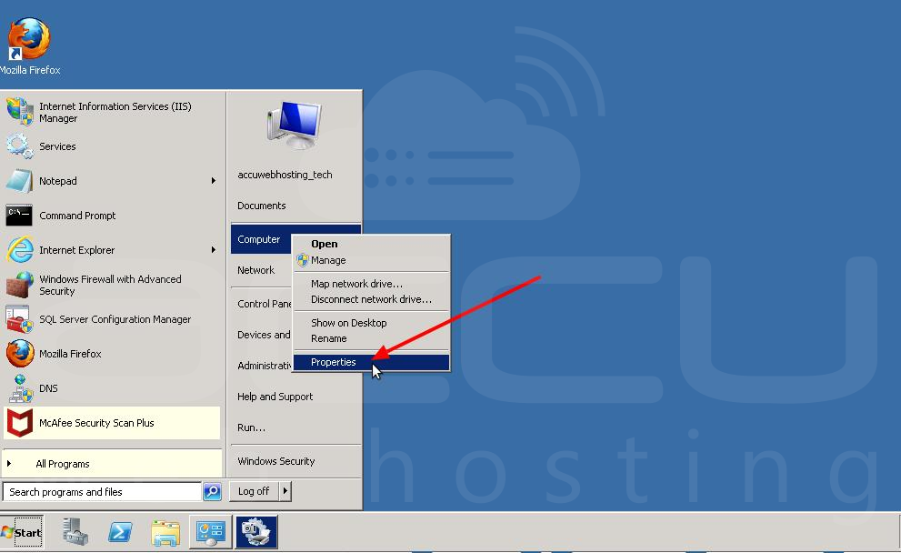Click the Internet Explorer label text

77,250
